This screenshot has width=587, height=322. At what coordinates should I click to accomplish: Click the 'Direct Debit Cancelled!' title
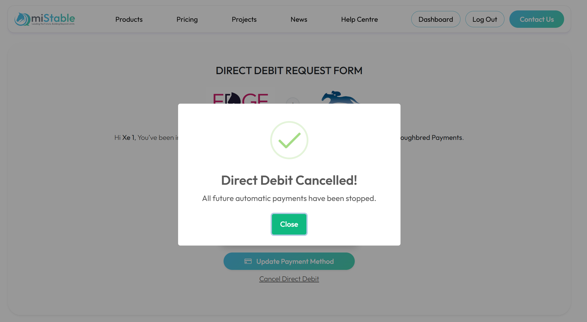[x=289, y=180]
